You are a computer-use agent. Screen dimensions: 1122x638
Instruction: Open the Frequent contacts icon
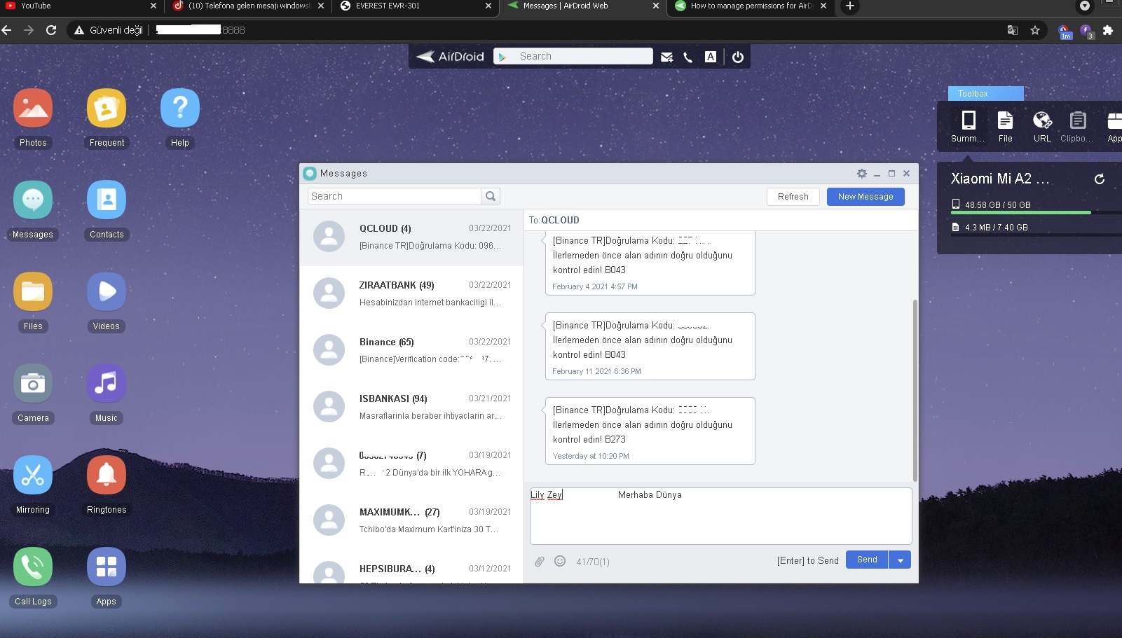tap(107, 109)
